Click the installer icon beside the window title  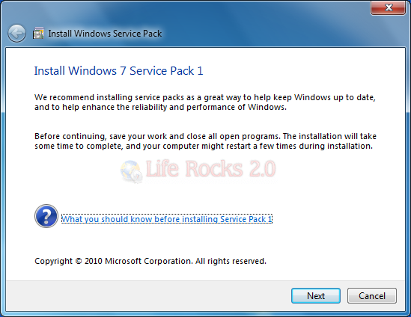tap(38, 33)
